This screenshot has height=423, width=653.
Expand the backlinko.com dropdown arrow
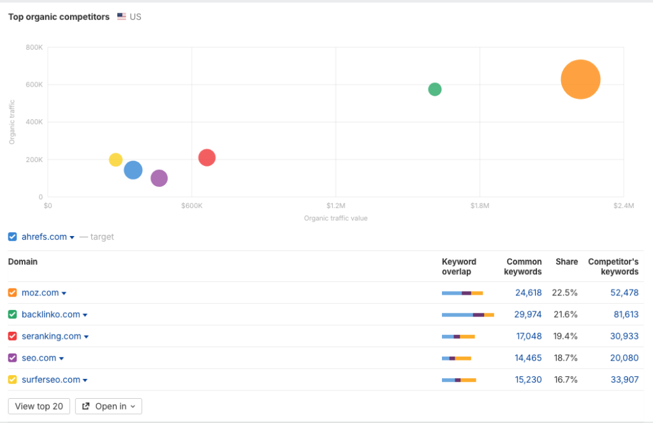(85, 315)
